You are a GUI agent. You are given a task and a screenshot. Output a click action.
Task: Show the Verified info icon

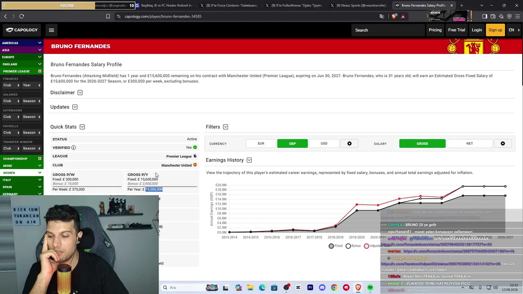74,147
